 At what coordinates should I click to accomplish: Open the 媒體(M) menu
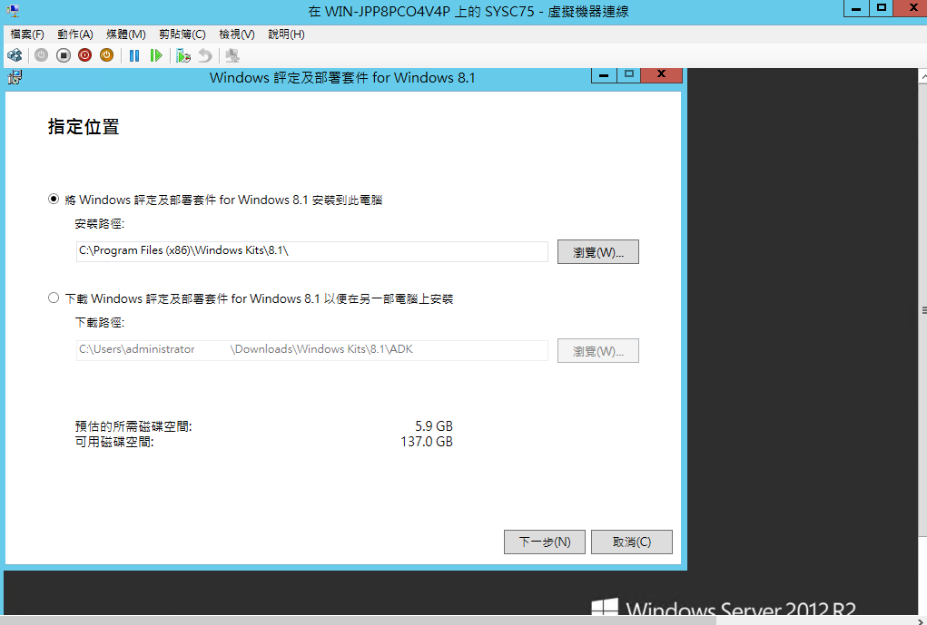pos(126,34)
